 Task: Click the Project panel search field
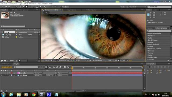coord(13,26)
